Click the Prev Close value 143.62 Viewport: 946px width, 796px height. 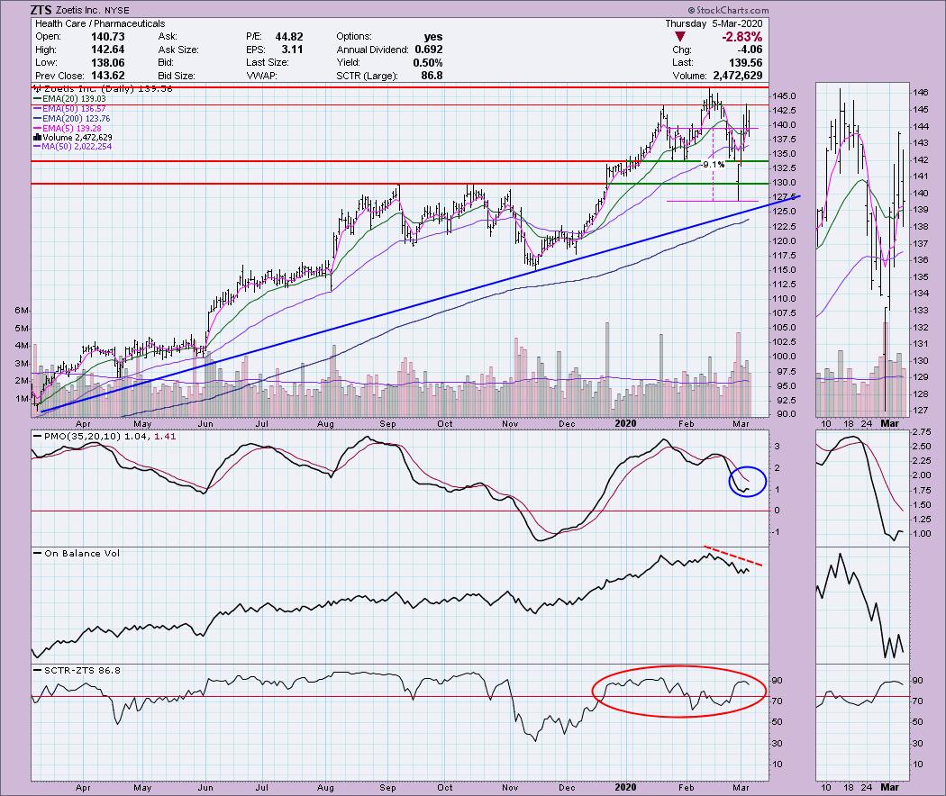pos(107,76)
